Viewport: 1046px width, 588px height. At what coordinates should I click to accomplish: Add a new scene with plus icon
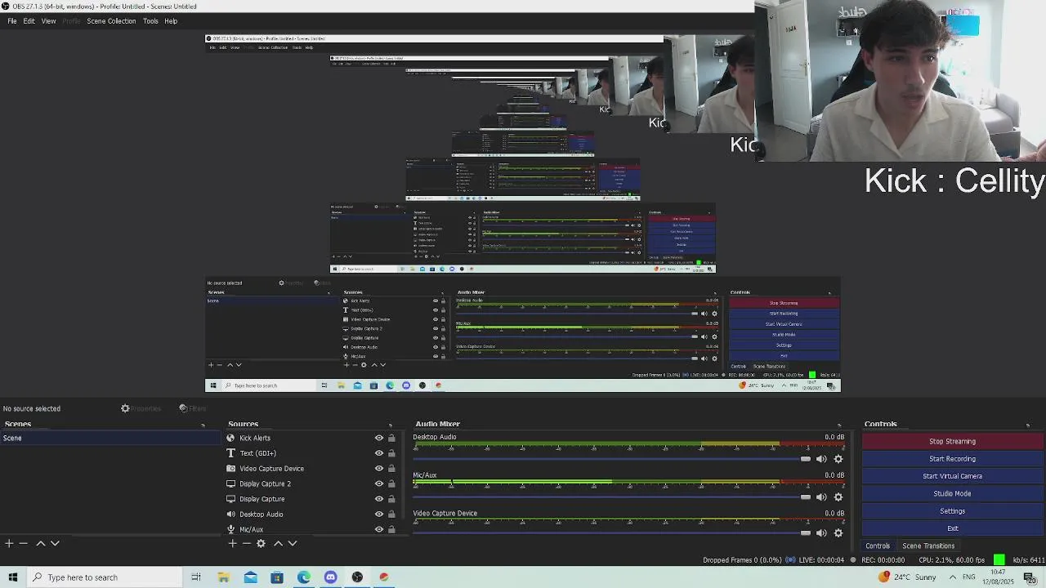pos(9,543)
